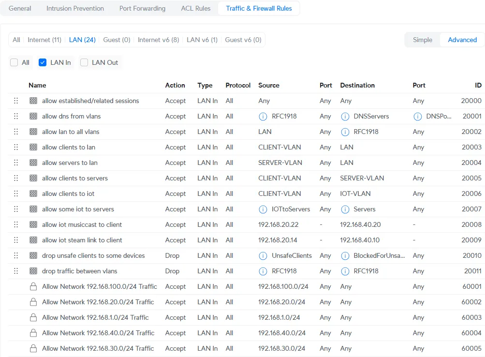This screenshot has height=357, width=485.
Task: Click info icon next to UnsafeClients source
Action: 263,255
